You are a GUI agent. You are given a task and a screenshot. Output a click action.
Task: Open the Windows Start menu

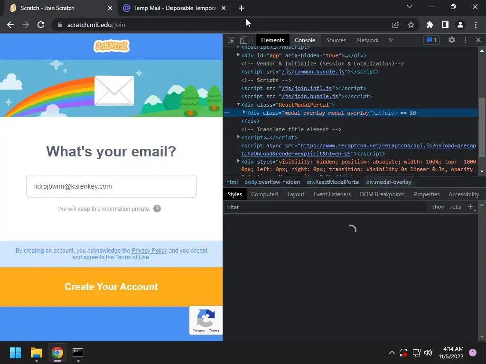[15, 353]
